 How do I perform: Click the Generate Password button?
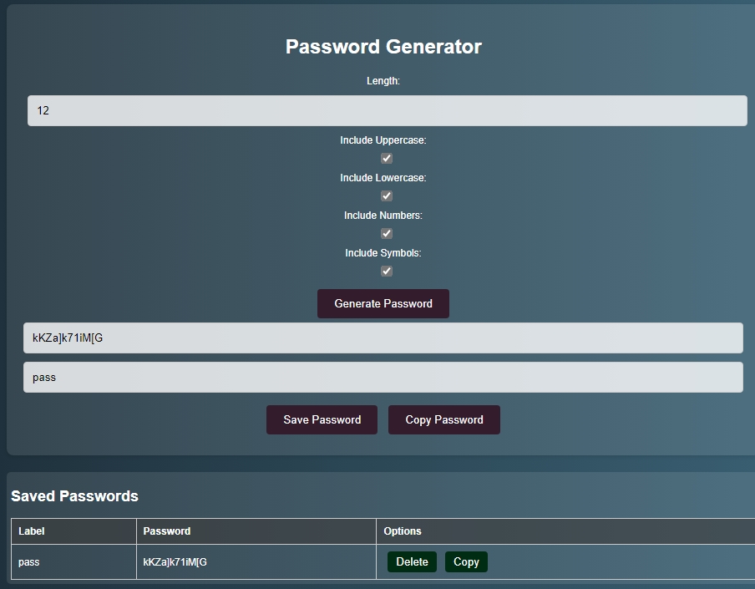(x=383, y=303)
